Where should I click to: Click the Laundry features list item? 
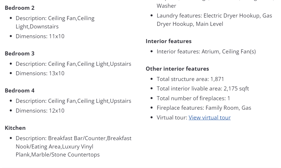click(x=214, y=20)
